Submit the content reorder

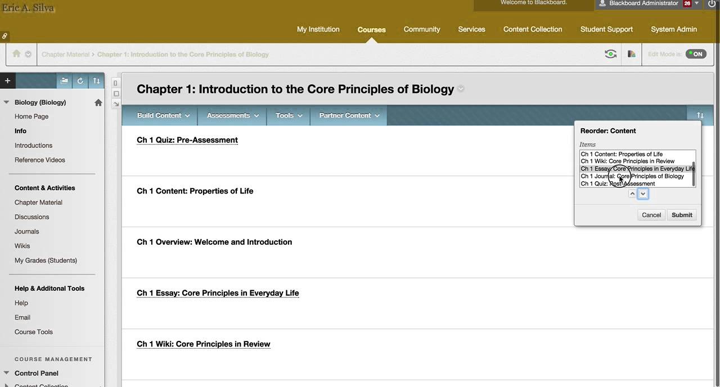pyautogui.click(x=682, y=215)
